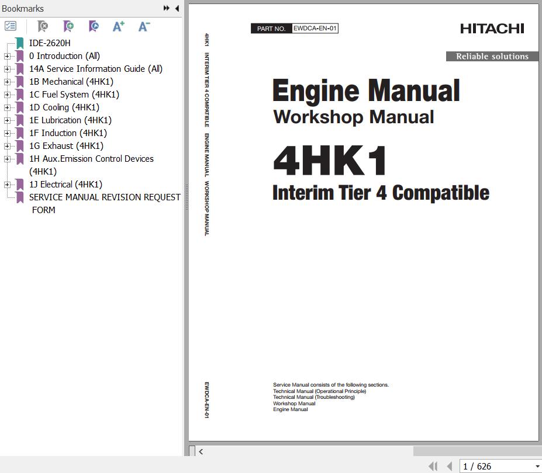The width and height of the screenshot is (542, 473).
Task: Decrease bookmark text size with A-
Action: coord(144,26)
